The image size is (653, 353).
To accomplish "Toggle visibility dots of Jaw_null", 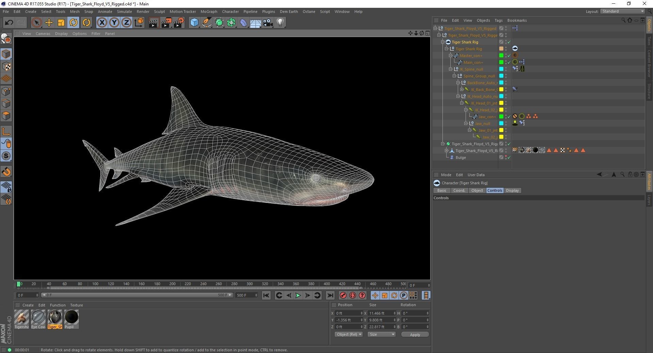I will (x=506, y=124).
